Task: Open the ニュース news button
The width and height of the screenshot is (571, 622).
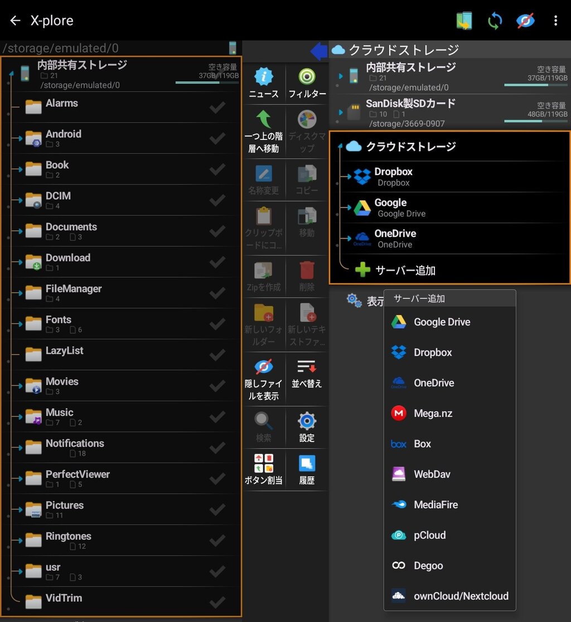Action: pyautogui.click(x=264, y=83)
